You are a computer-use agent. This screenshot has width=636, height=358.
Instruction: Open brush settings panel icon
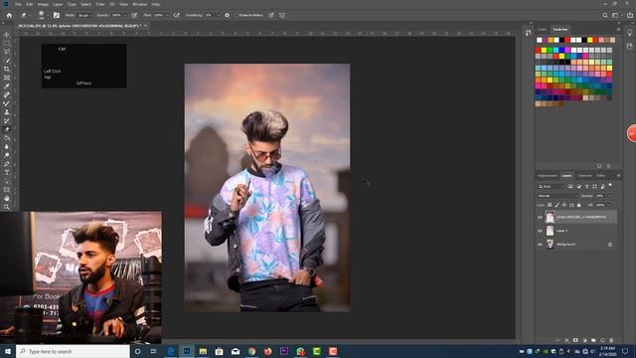pos(57,15)
